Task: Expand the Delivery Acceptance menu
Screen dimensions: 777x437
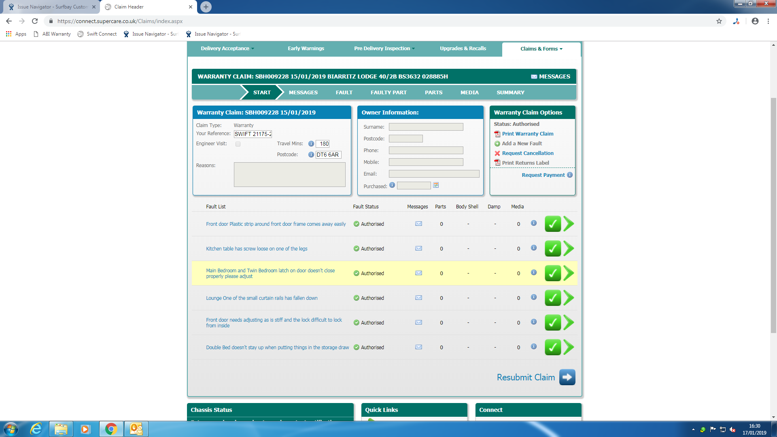Action: [227, 49]
